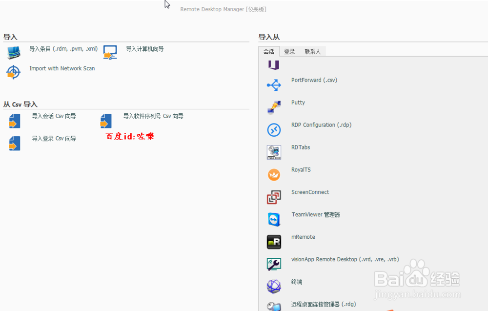Click the mRemote mR icon
This screenshot has height=311, width=488.
pyautogui.click(x=274, y=242)
